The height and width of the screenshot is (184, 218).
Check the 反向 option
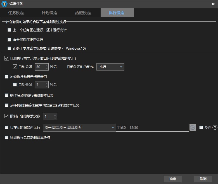[x=201, y=128]
